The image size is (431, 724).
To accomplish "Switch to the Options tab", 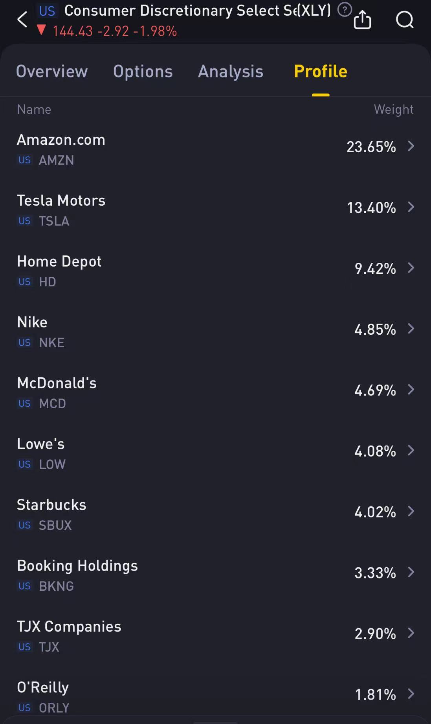I will [143, 71].
